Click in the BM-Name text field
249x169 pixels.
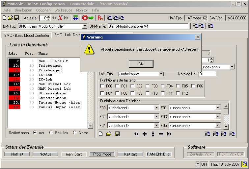(x=148, y=26)
